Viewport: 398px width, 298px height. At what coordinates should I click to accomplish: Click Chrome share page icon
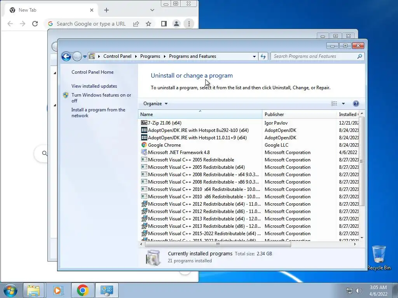136,24
